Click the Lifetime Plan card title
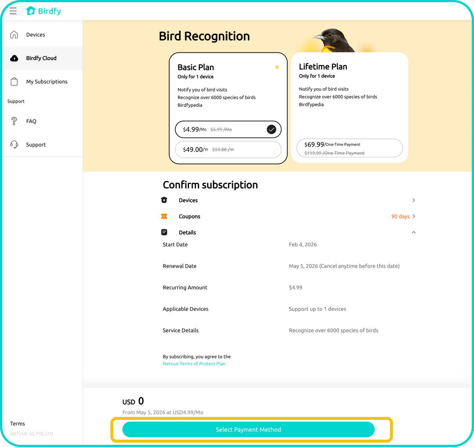474x447 pixels. pyautogui.click(x=323, y=67)
